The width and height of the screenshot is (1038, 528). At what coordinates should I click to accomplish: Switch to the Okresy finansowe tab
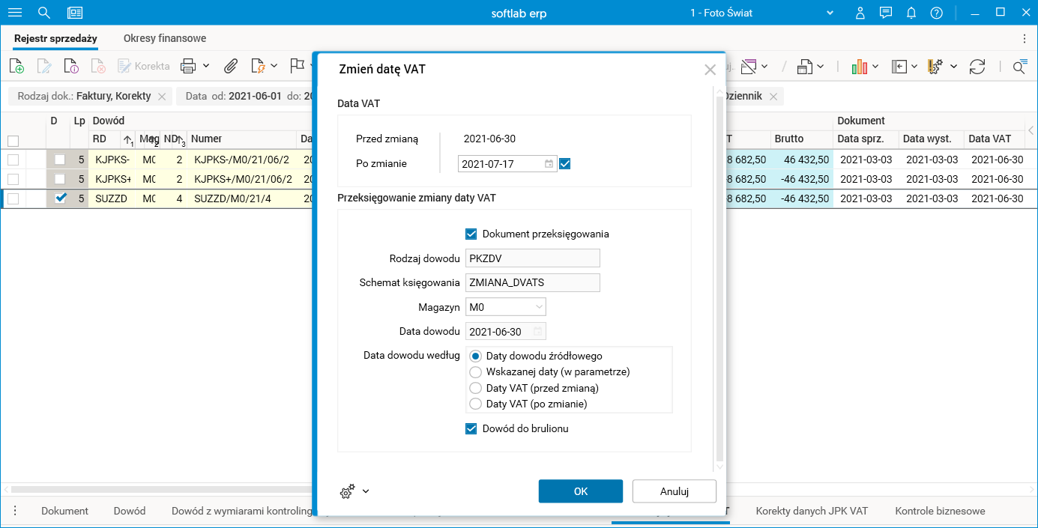pos(165,38)
